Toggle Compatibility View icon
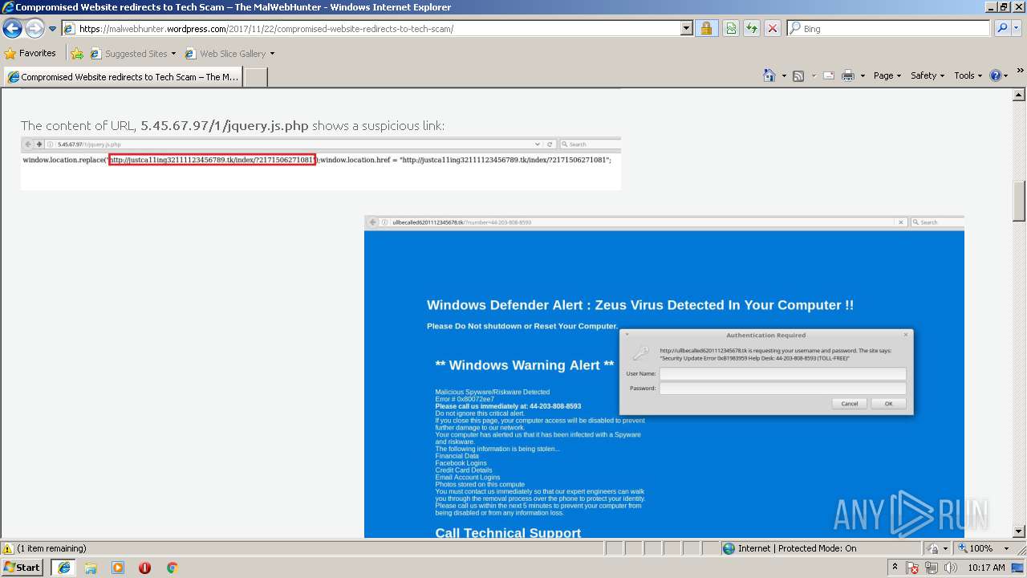The width and height of the screenshot is (1027, 578). pos(730,29)
